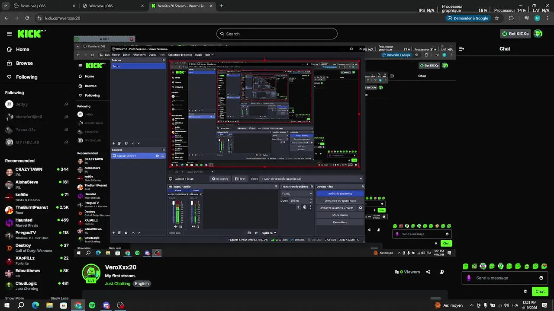This screenshot has width=554, height=311.
Task: Mute Audio du bureau speaker in streamed OBS
Action: pos(176,226)
